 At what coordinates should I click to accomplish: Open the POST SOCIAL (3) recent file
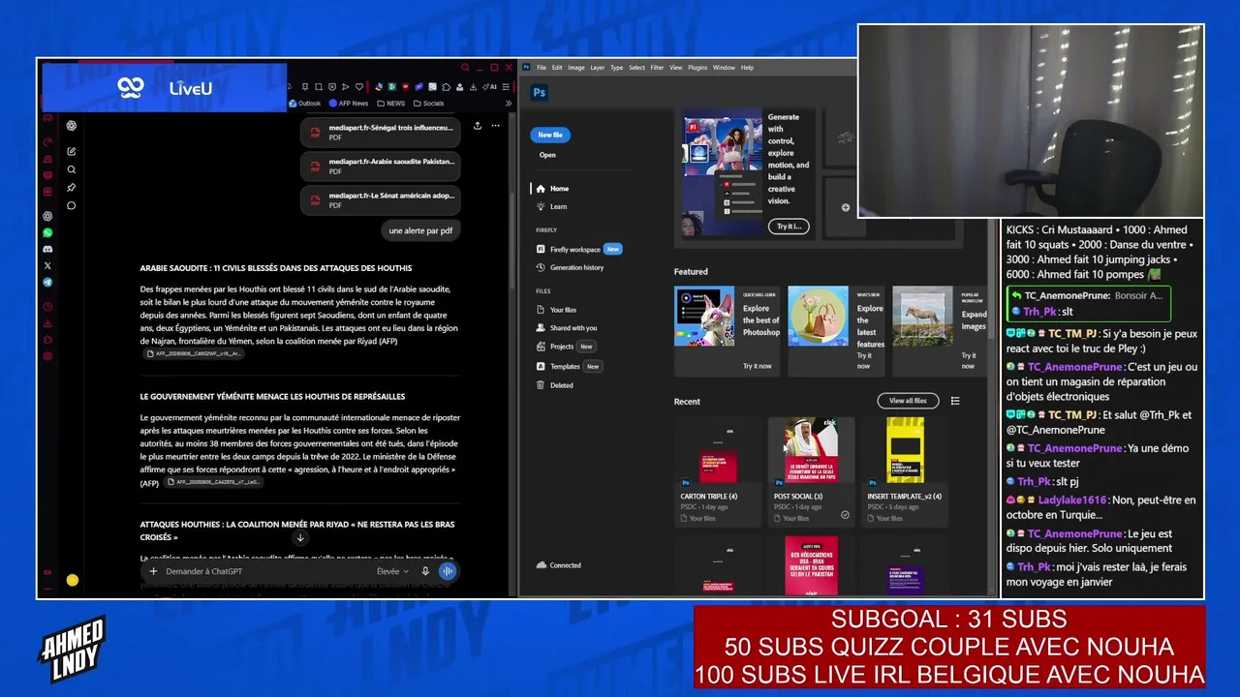811,471
